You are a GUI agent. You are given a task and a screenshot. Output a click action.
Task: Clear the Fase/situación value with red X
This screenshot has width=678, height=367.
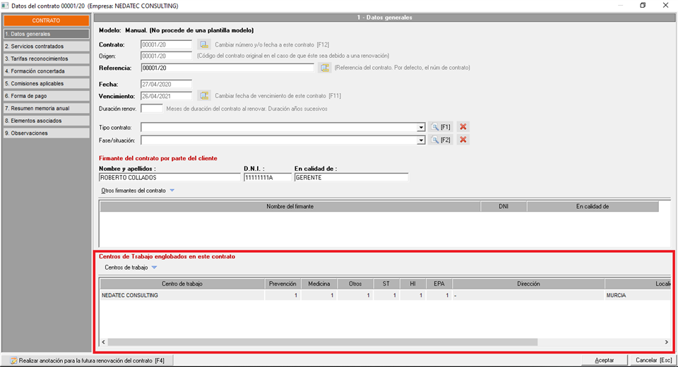pos(463,140)
